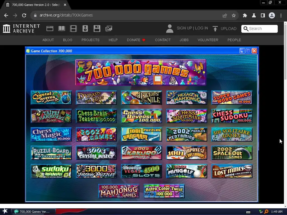Open 1001 Tangram Puzzles
Screen dimensions: 287x215
point(142,134)
